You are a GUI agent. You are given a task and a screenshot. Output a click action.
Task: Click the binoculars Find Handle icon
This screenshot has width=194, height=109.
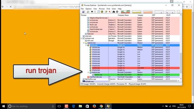click(x=114, y=12)
